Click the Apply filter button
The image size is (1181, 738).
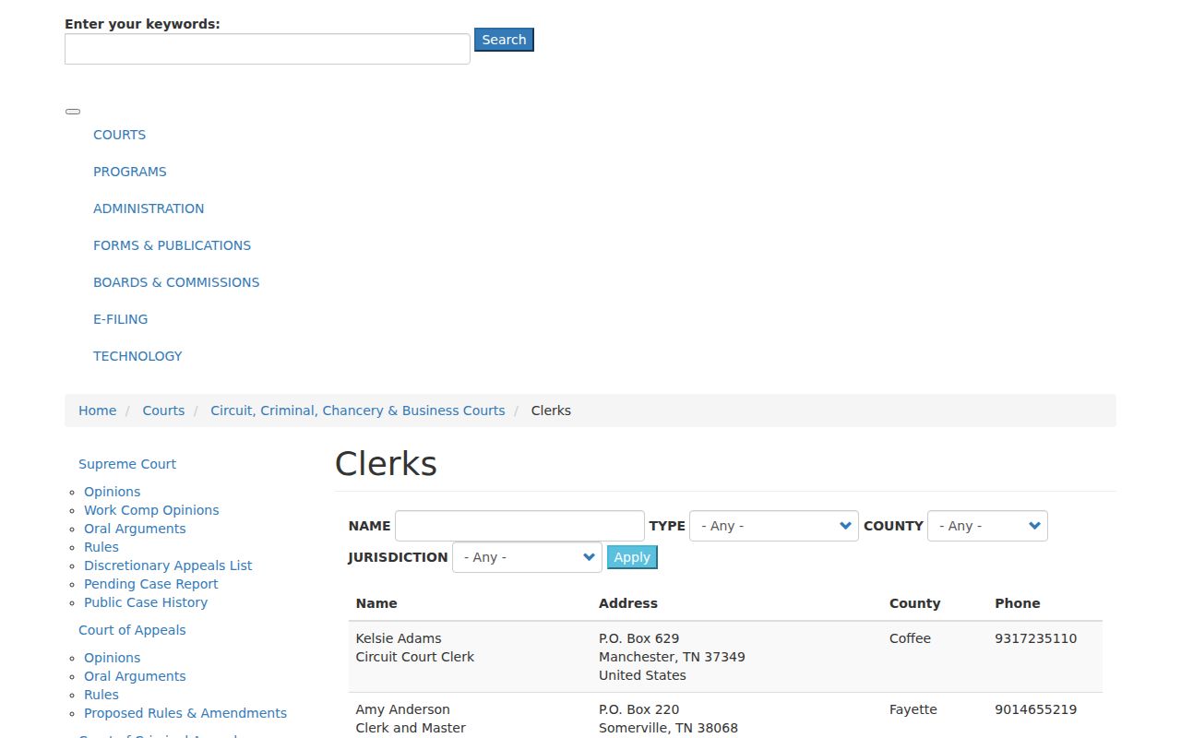(x=632, y=557)
